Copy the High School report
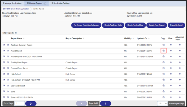Image resolution: width=187 pixels, height=107 pixels. pos(163,74)
